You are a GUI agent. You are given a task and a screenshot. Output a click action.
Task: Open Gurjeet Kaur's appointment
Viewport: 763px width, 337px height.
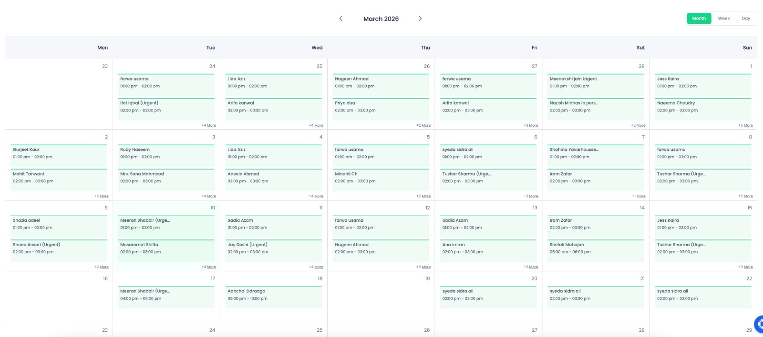[x=59, y=153]
